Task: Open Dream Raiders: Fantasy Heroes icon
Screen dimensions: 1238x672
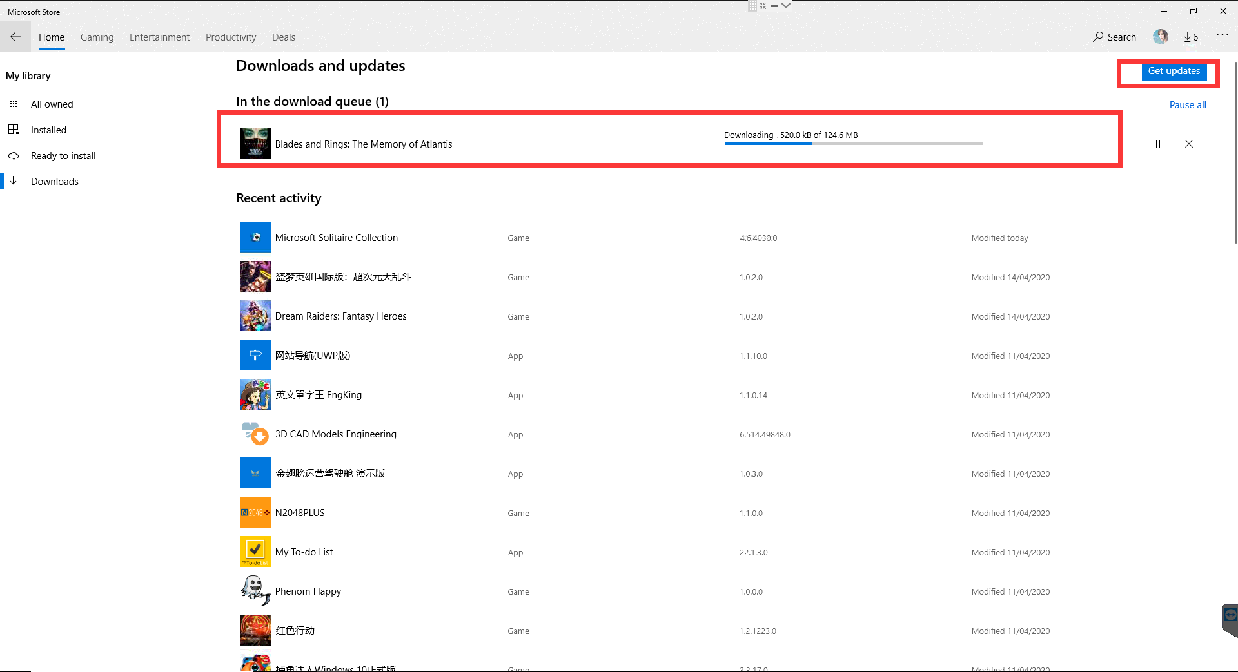Action: click(x=255, y=316)
